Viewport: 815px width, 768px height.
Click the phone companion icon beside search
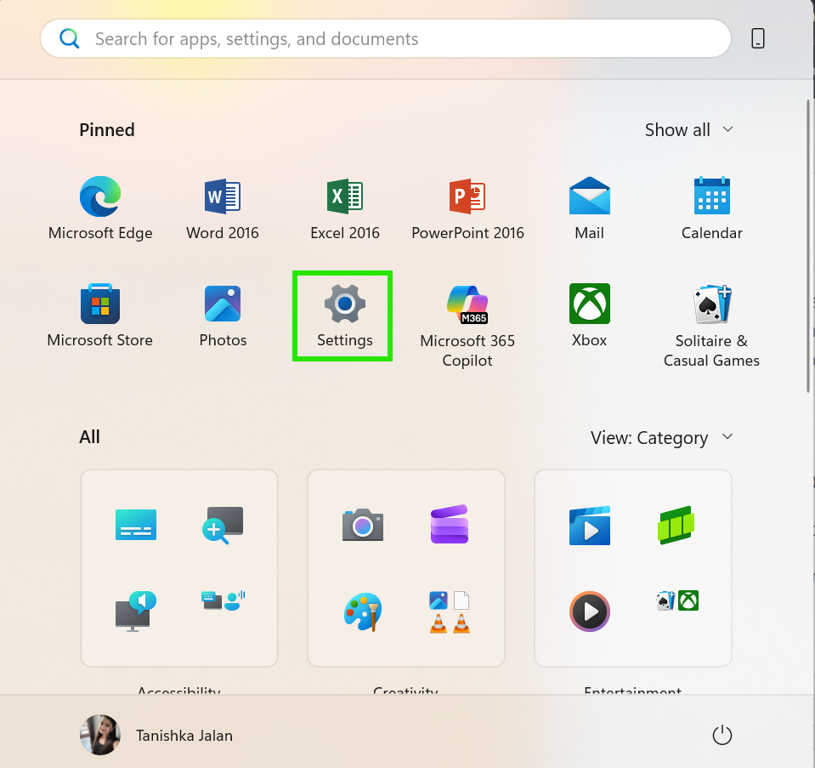(x=758, y=38)
